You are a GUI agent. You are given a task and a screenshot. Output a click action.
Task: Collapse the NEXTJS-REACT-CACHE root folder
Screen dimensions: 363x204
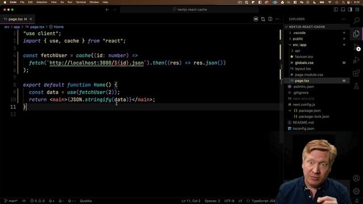coord(316,27)
